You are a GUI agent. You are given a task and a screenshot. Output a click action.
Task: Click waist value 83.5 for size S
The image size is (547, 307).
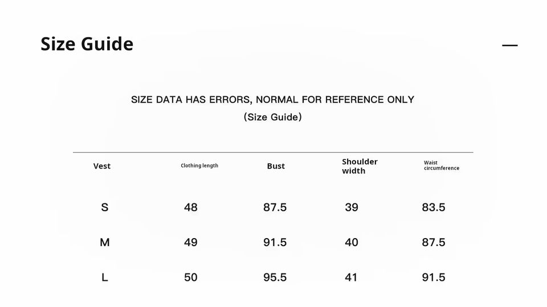click(x=434, y=208)
